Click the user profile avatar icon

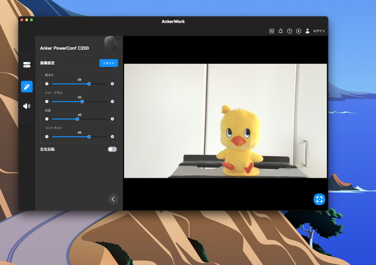pos(307,31)
